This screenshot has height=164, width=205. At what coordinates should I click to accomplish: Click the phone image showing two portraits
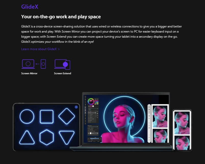(182, 130)
